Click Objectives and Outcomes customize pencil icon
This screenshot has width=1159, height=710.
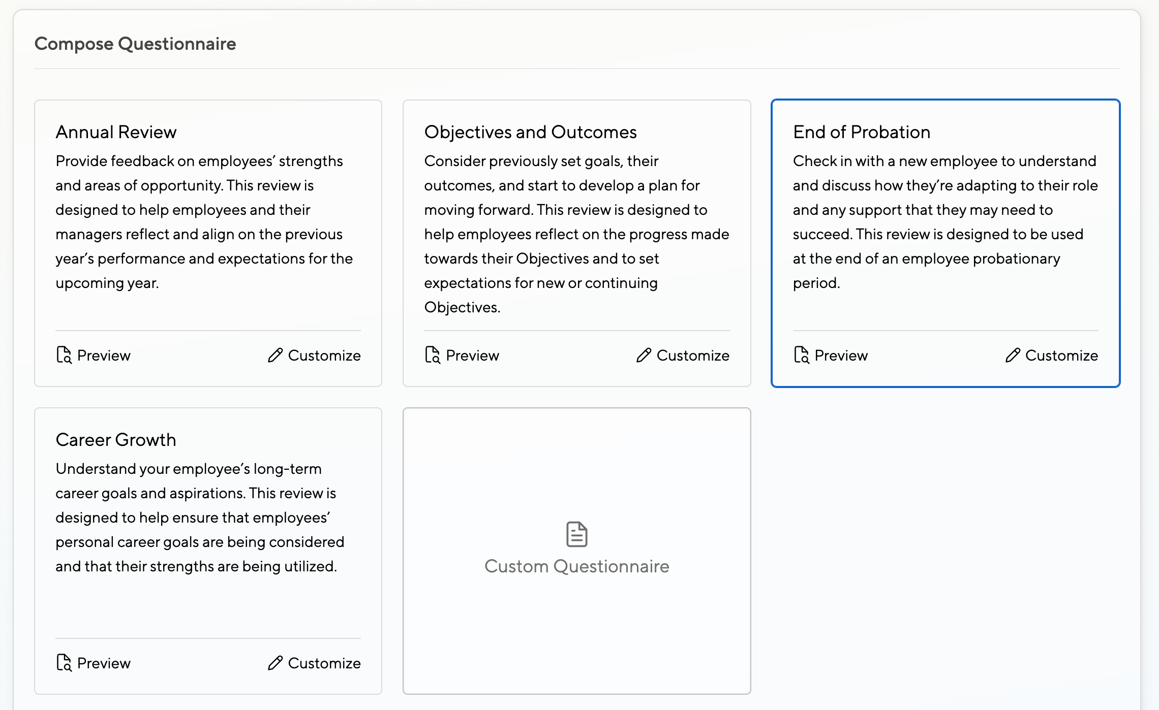(x=644, y=355)
